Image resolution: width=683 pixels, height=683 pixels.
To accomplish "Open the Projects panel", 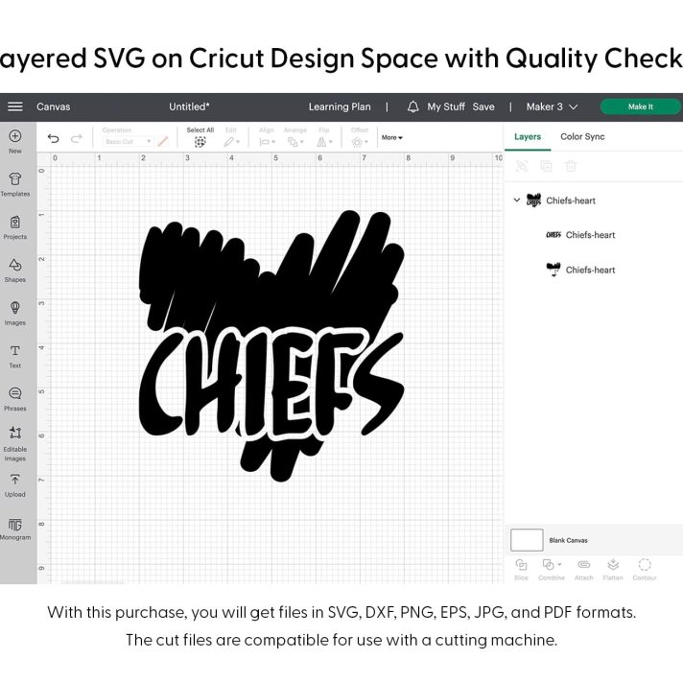I will (x=15, y=227).
